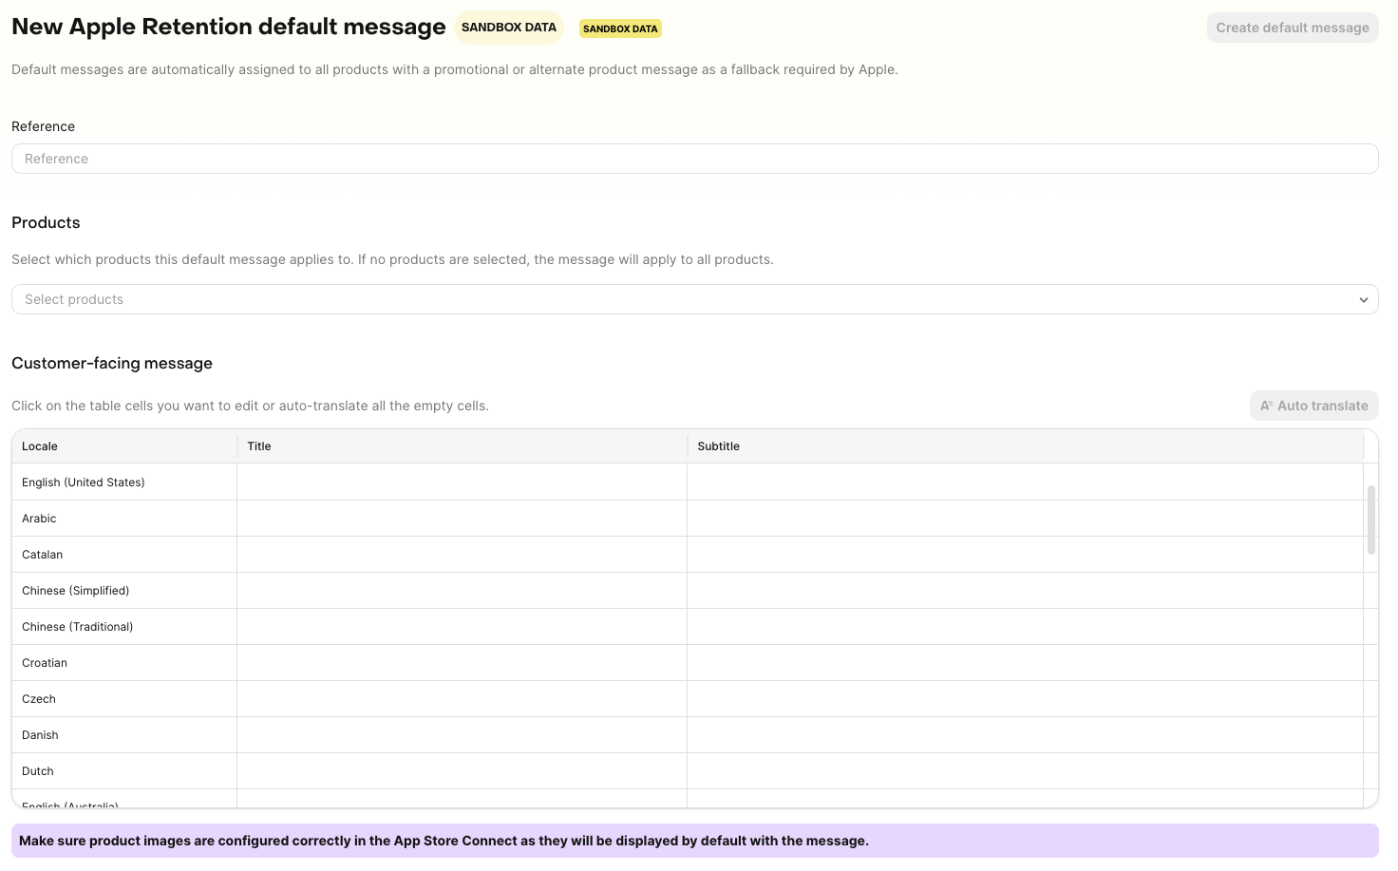Viewport: 1398px width, 871px height.
Task: Edit the Croatian title cell
Action: point(462,663)
